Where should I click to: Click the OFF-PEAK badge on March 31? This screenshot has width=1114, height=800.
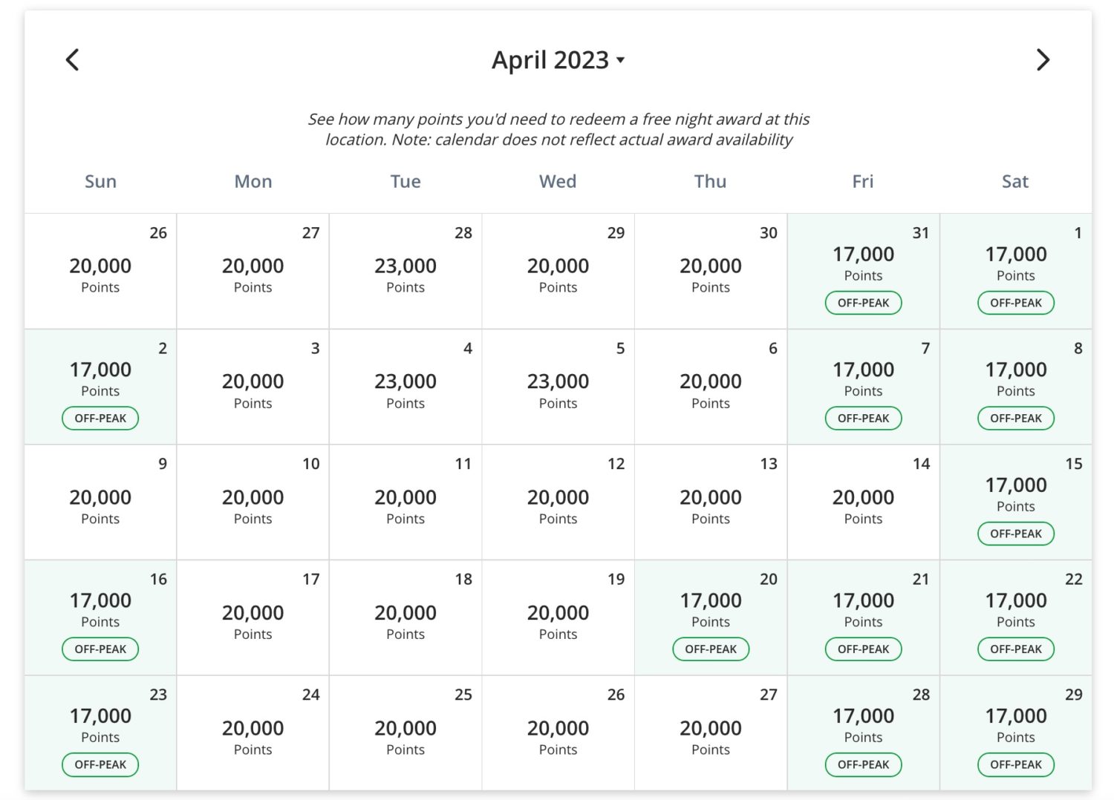(863, 303)
